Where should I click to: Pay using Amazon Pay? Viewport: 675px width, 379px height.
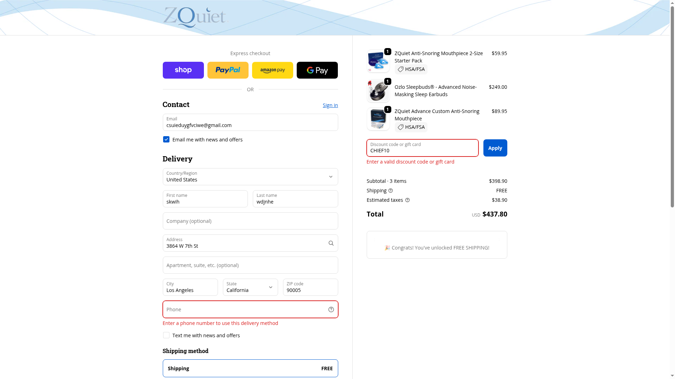click(272, 70)
